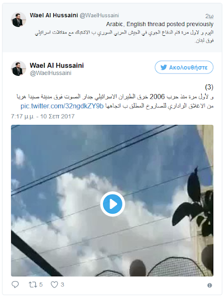Click the Arabic text of the main tweet
Screen dimensions: 224x298
click(x=115, y=101)
